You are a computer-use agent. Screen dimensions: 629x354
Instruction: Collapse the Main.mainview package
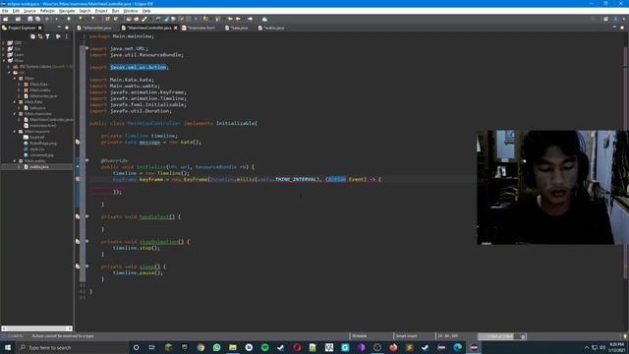[x=15, y=114]
